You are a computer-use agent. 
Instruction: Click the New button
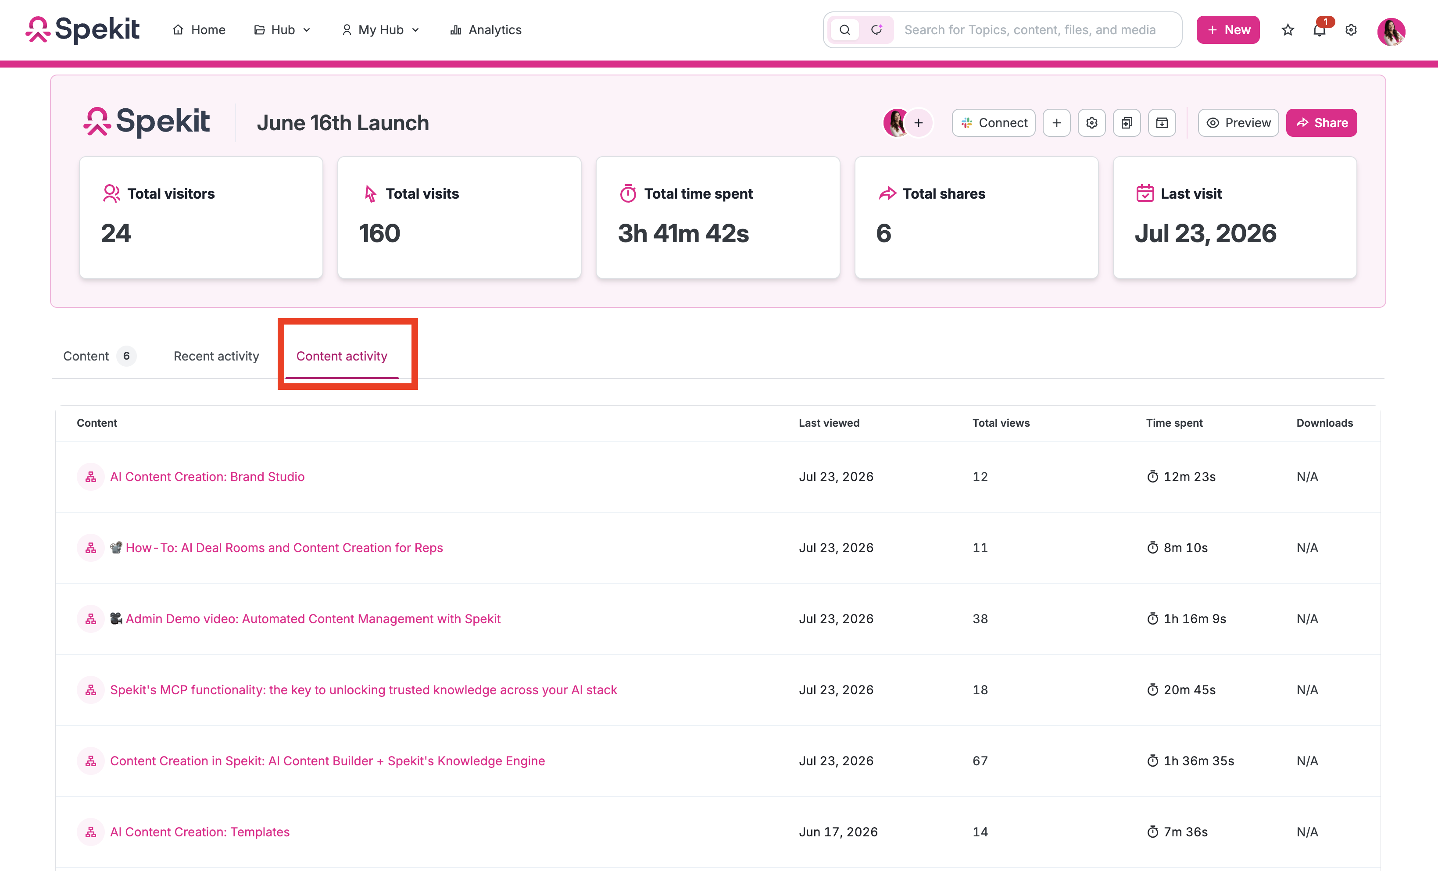[1228, 30]
